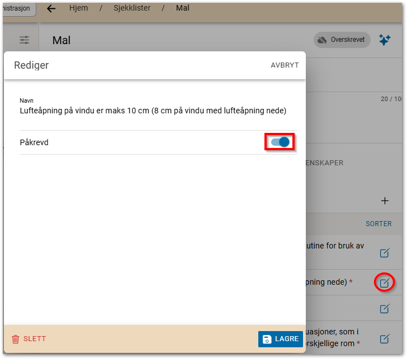This screenshot has height=359, width=407.
Task: Save changes with the LAGRE button
Action: tap(280, 339)
